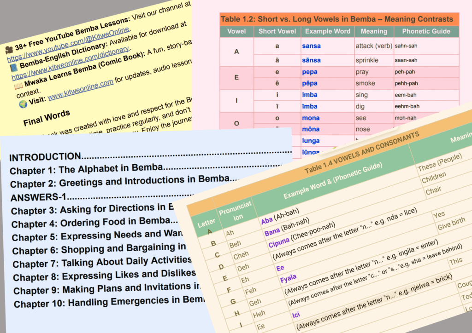The width and height of the screenshot is (472, 333).
Task: Open Chapter 7: Talking About Daily Activities
Action: [x=102, y=262]
